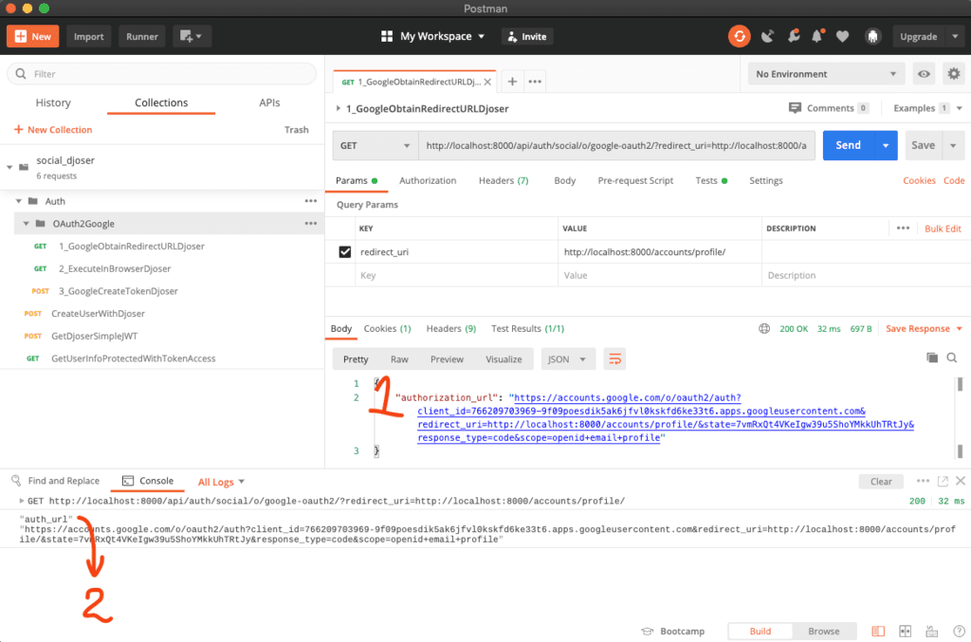Open the GET method dropdown
This screenshot has height=642, width=971.
tap(375, 145)
